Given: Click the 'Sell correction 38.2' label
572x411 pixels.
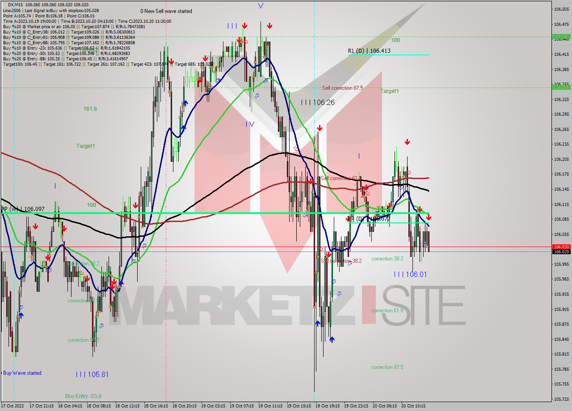Looking at the screenshot, I should coord(341,261).
